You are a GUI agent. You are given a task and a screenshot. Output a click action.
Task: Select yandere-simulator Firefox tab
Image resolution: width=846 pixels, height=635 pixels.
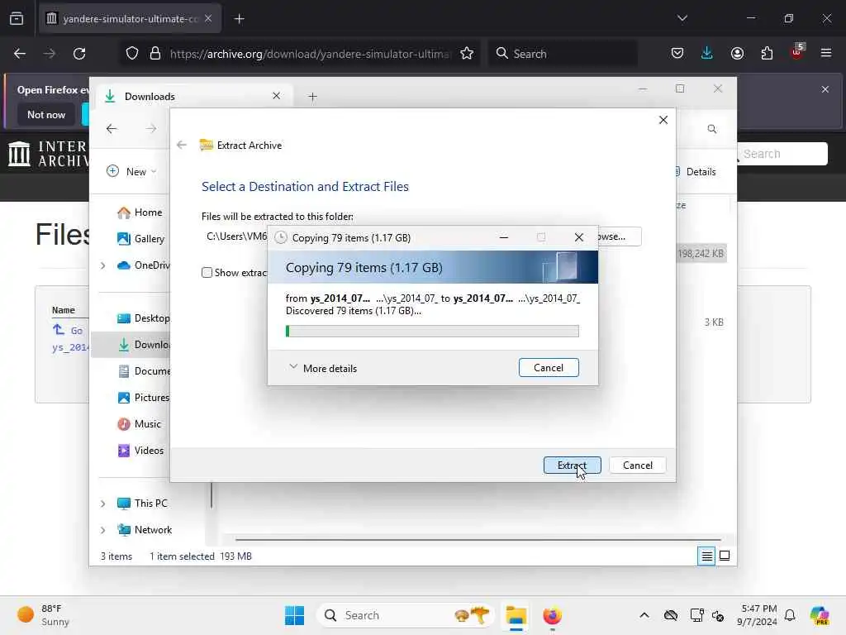coord(130,19)
